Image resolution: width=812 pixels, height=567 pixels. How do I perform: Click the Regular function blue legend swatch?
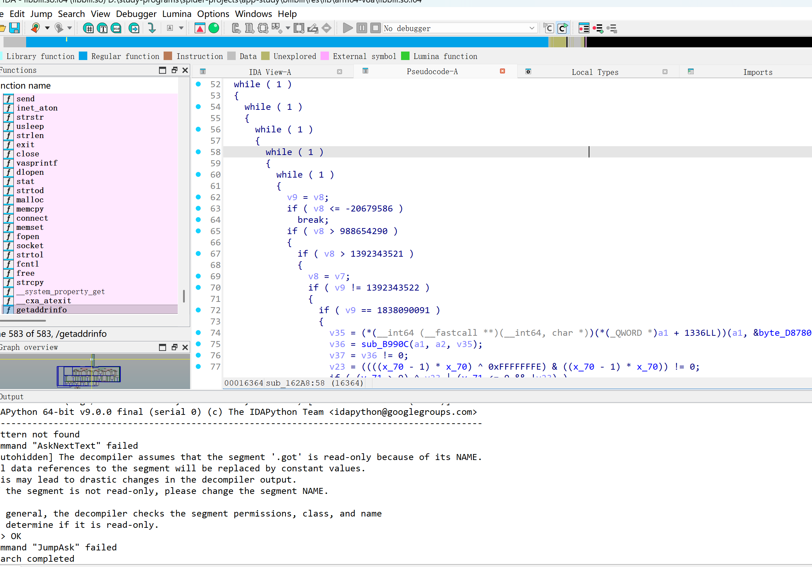pos(83,56)
